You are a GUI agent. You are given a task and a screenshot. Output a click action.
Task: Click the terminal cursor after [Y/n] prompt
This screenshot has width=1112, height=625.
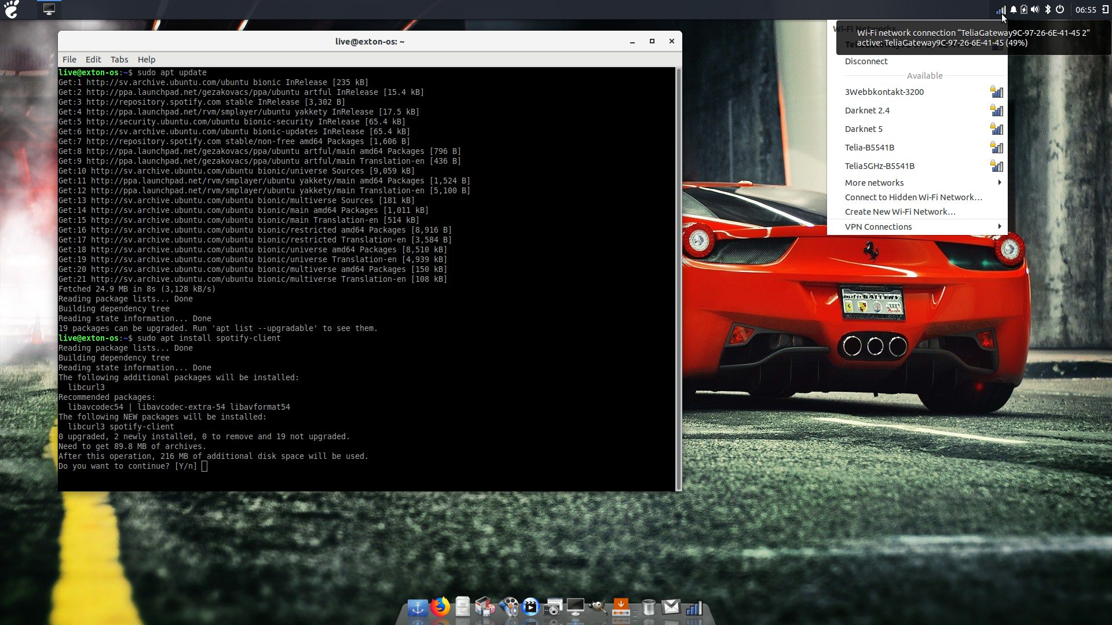point(204,466)
